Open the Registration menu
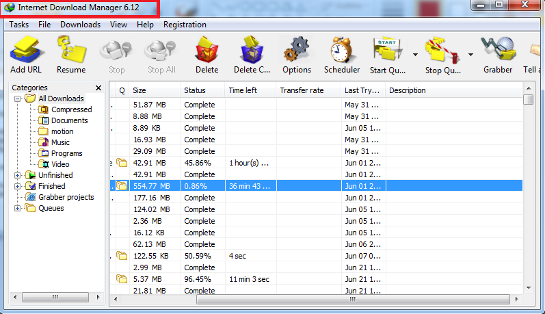This screenshot has height=314, width=545. coord(185,25)
